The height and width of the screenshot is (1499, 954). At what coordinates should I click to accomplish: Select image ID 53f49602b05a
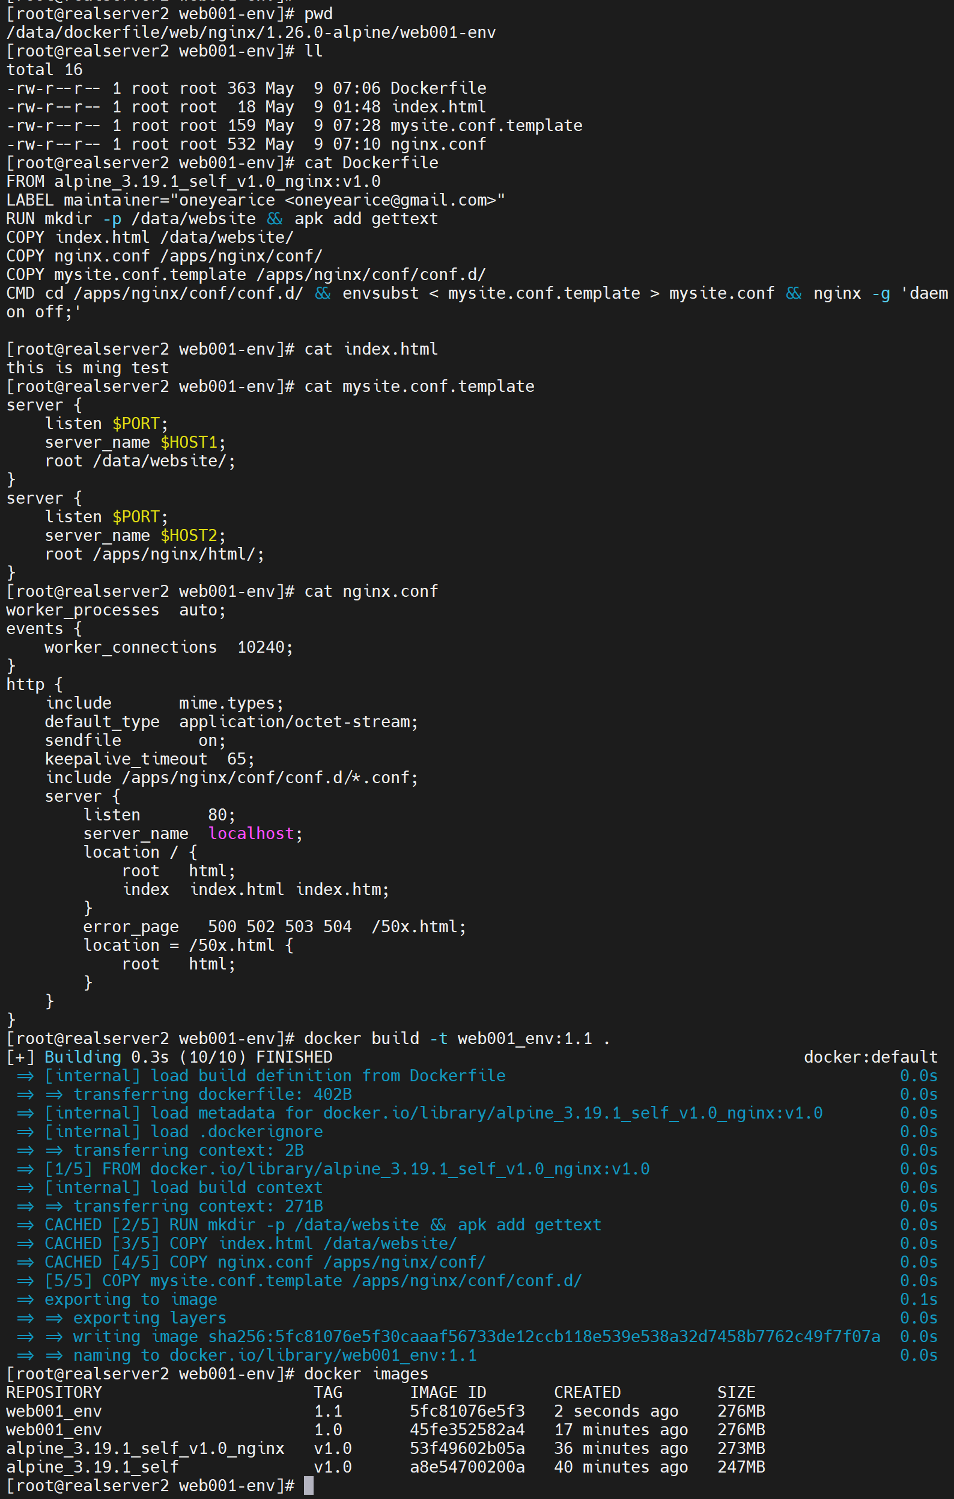467,1448
